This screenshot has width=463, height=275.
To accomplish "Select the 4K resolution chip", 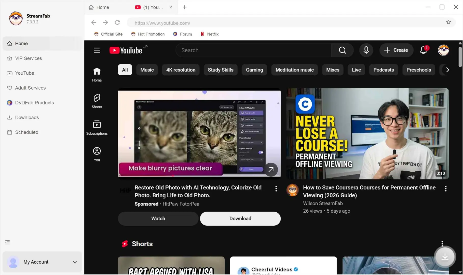I will [181, 70].
